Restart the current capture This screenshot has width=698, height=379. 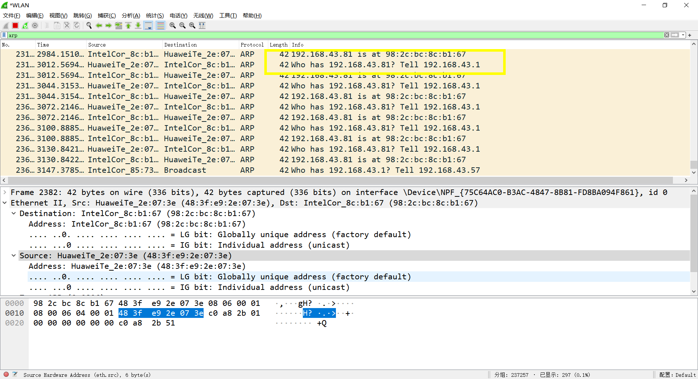point(25,25)
